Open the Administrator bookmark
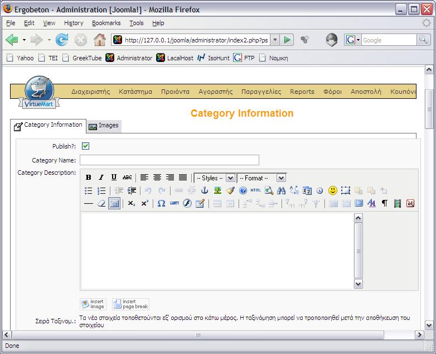 pos(129,58)
